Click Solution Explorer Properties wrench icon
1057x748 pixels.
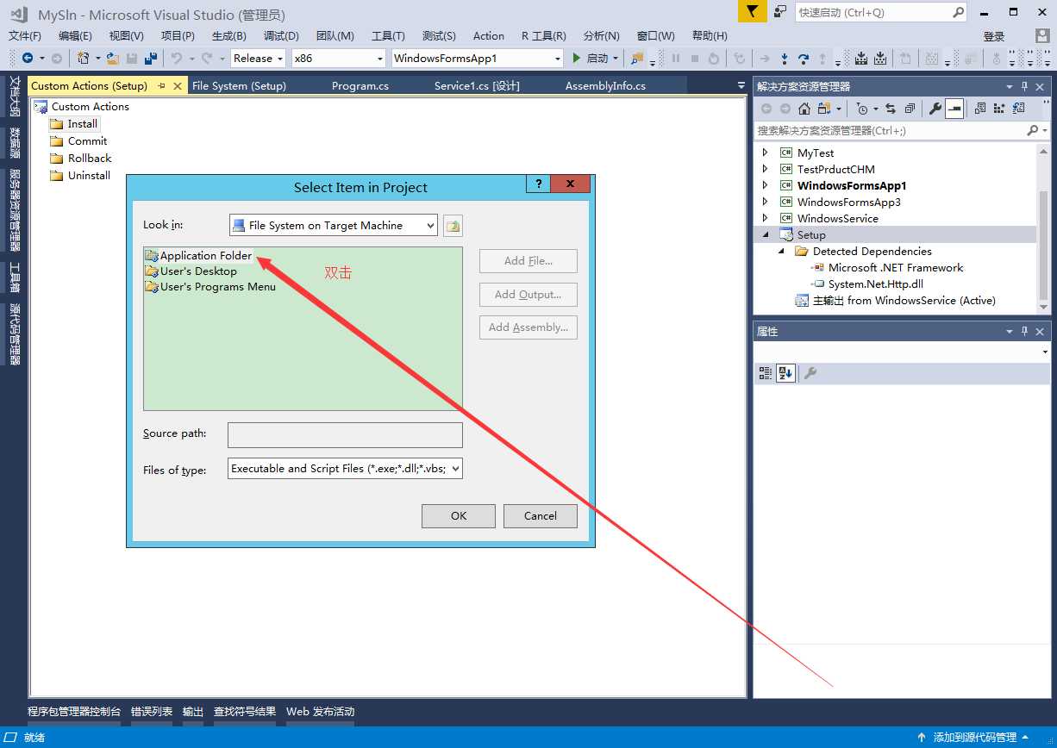tap(935, 109)
